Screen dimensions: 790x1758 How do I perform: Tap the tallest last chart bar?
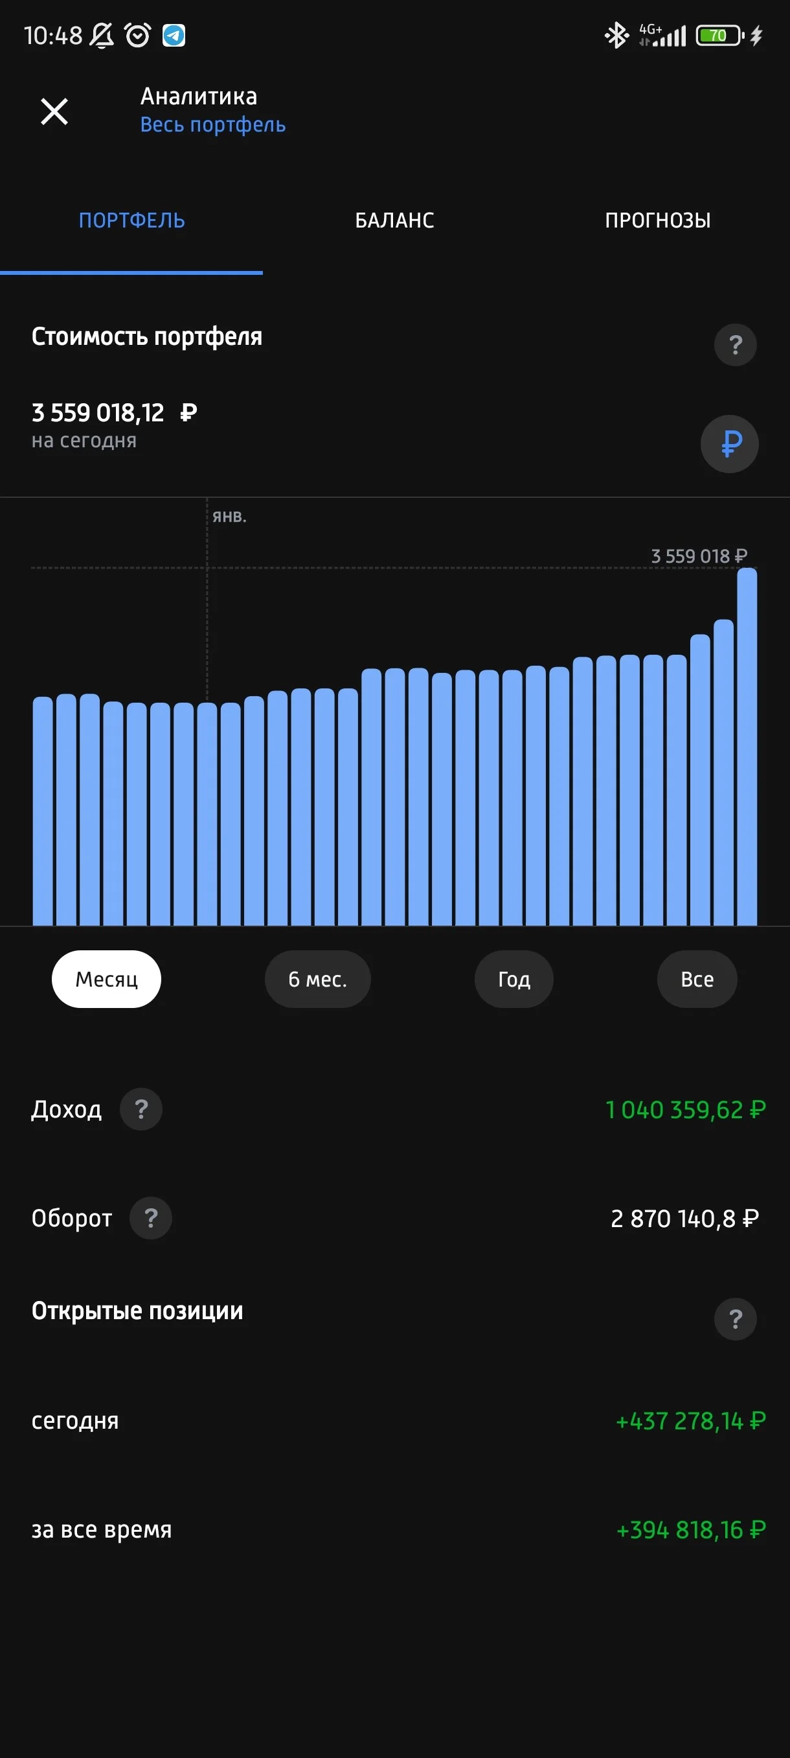pos(747,747)
